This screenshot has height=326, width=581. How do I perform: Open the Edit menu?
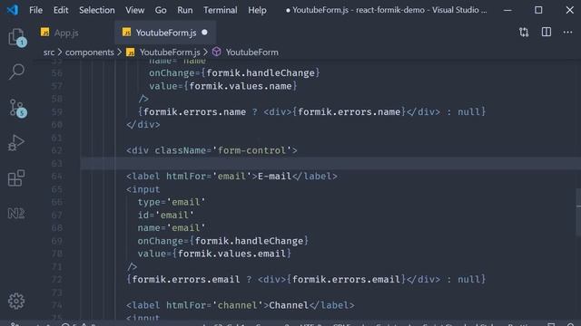[61, 10]
